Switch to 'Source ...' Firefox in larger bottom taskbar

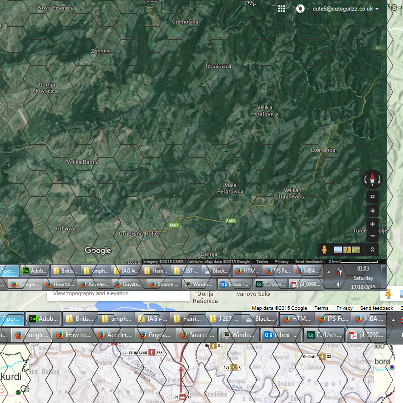pos(196,335)
